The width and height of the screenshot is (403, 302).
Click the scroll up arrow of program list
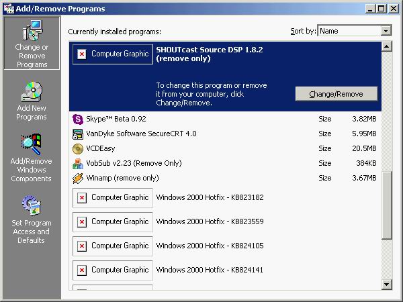click(x=387, y=46)
